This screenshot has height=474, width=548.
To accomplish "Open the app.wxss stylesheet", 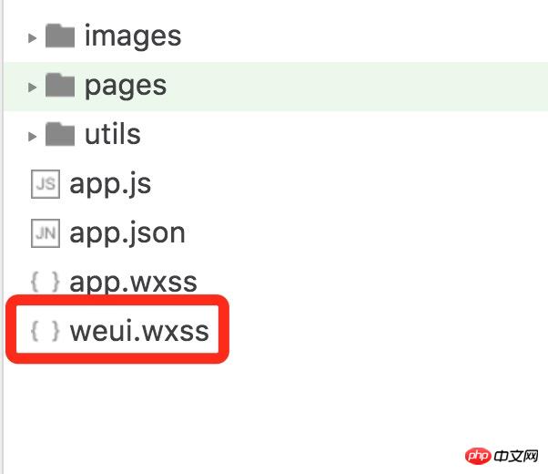I will tap(134, 283).
